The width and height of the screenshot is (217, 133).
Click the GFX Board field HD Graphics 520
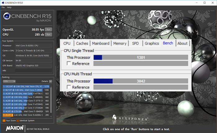(33, 66)
